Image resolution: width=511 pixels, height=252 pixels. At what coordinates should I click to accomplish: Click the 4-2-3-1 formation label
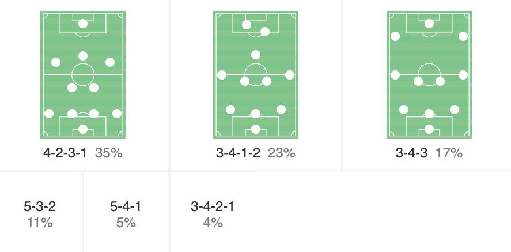tap(65, 153)
